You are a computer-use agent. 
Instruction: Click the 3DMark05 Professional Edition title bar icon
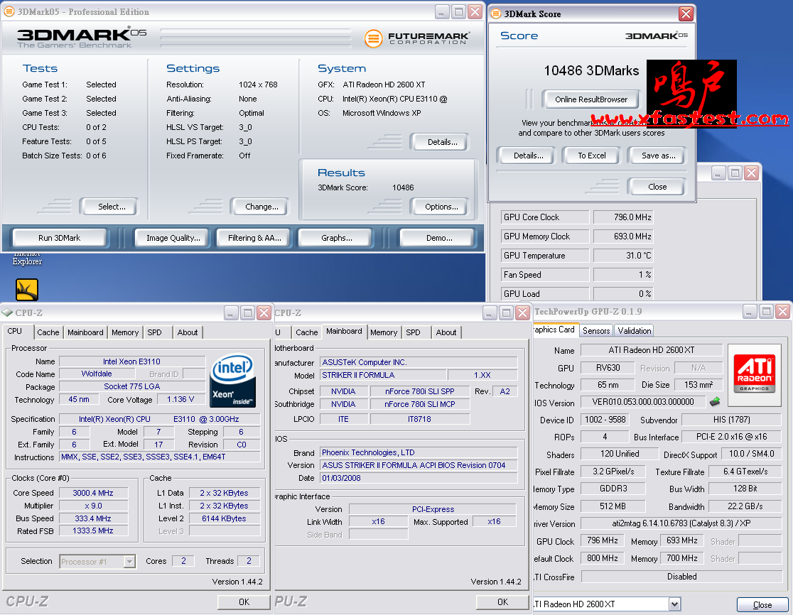(10, 12)
